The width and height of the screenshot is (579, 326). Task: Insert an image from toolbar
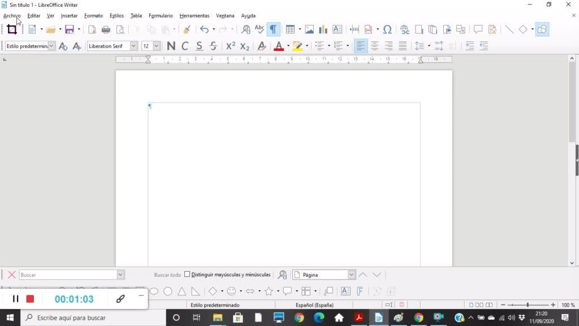309,29
